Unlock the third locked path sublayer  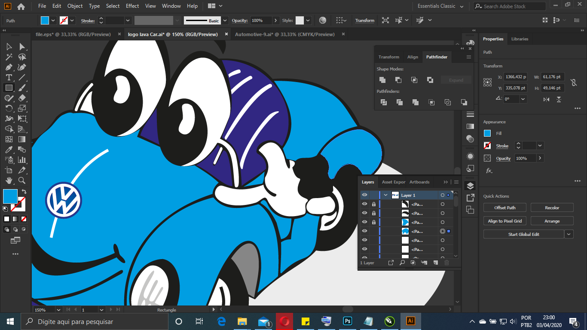point(374,222)
